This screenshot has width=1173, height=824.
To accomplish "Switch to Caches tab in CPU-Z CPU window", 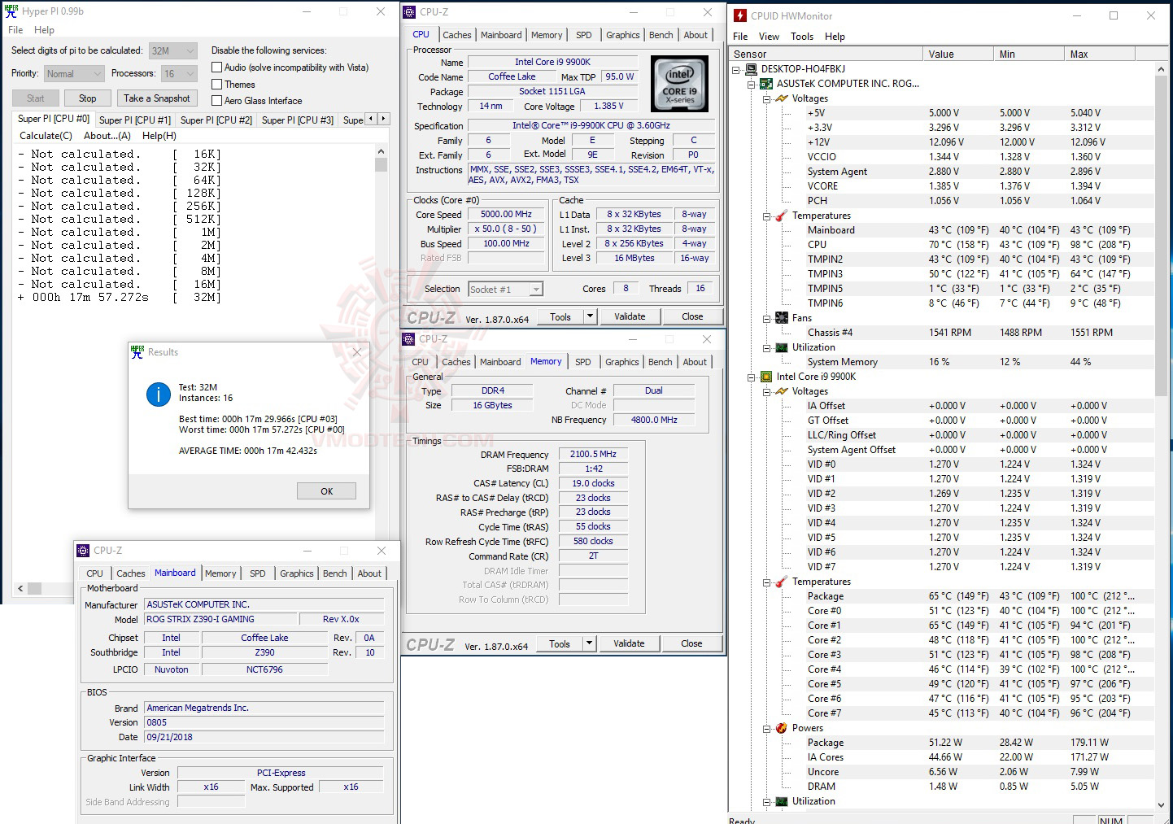I will [456, 35].
